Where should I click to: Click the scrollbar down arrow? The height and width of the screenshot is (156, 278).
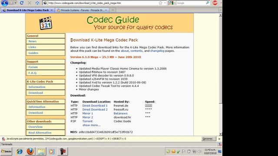point(221,134)
